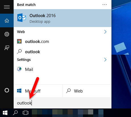Open the outlook.com web result
The image size is (131, 117).
63,42
